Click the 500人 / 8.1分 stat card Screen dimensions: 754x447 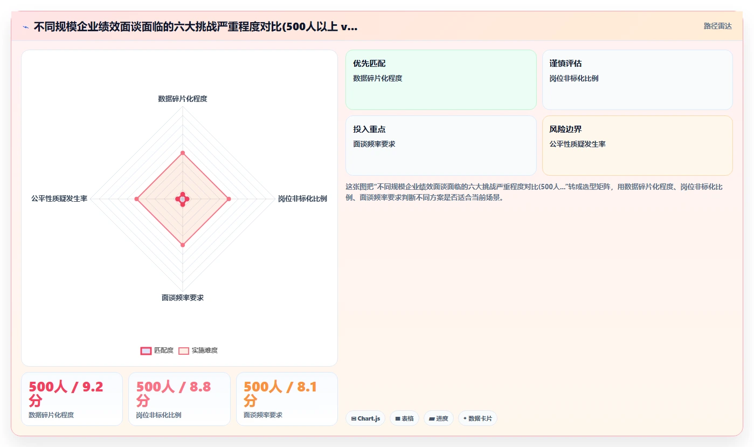287,399
